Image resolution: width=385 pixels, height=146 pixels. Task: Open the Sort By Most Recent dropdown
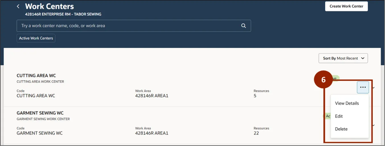pos(343,58)
